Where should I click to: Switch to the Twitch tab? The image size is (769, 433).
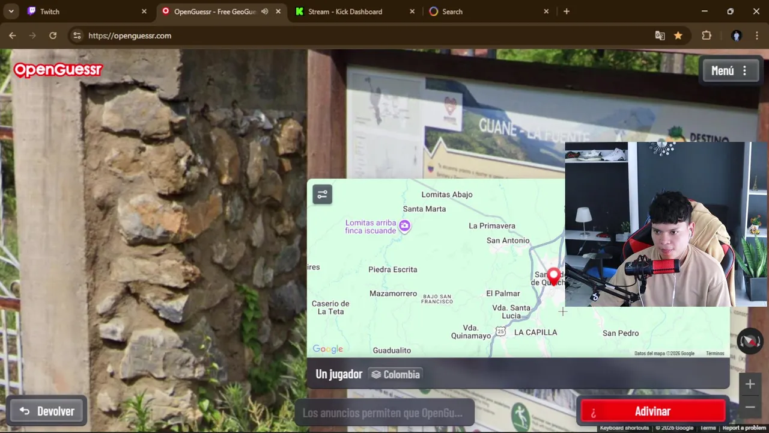pyautogui.click(x=87, y=11)
